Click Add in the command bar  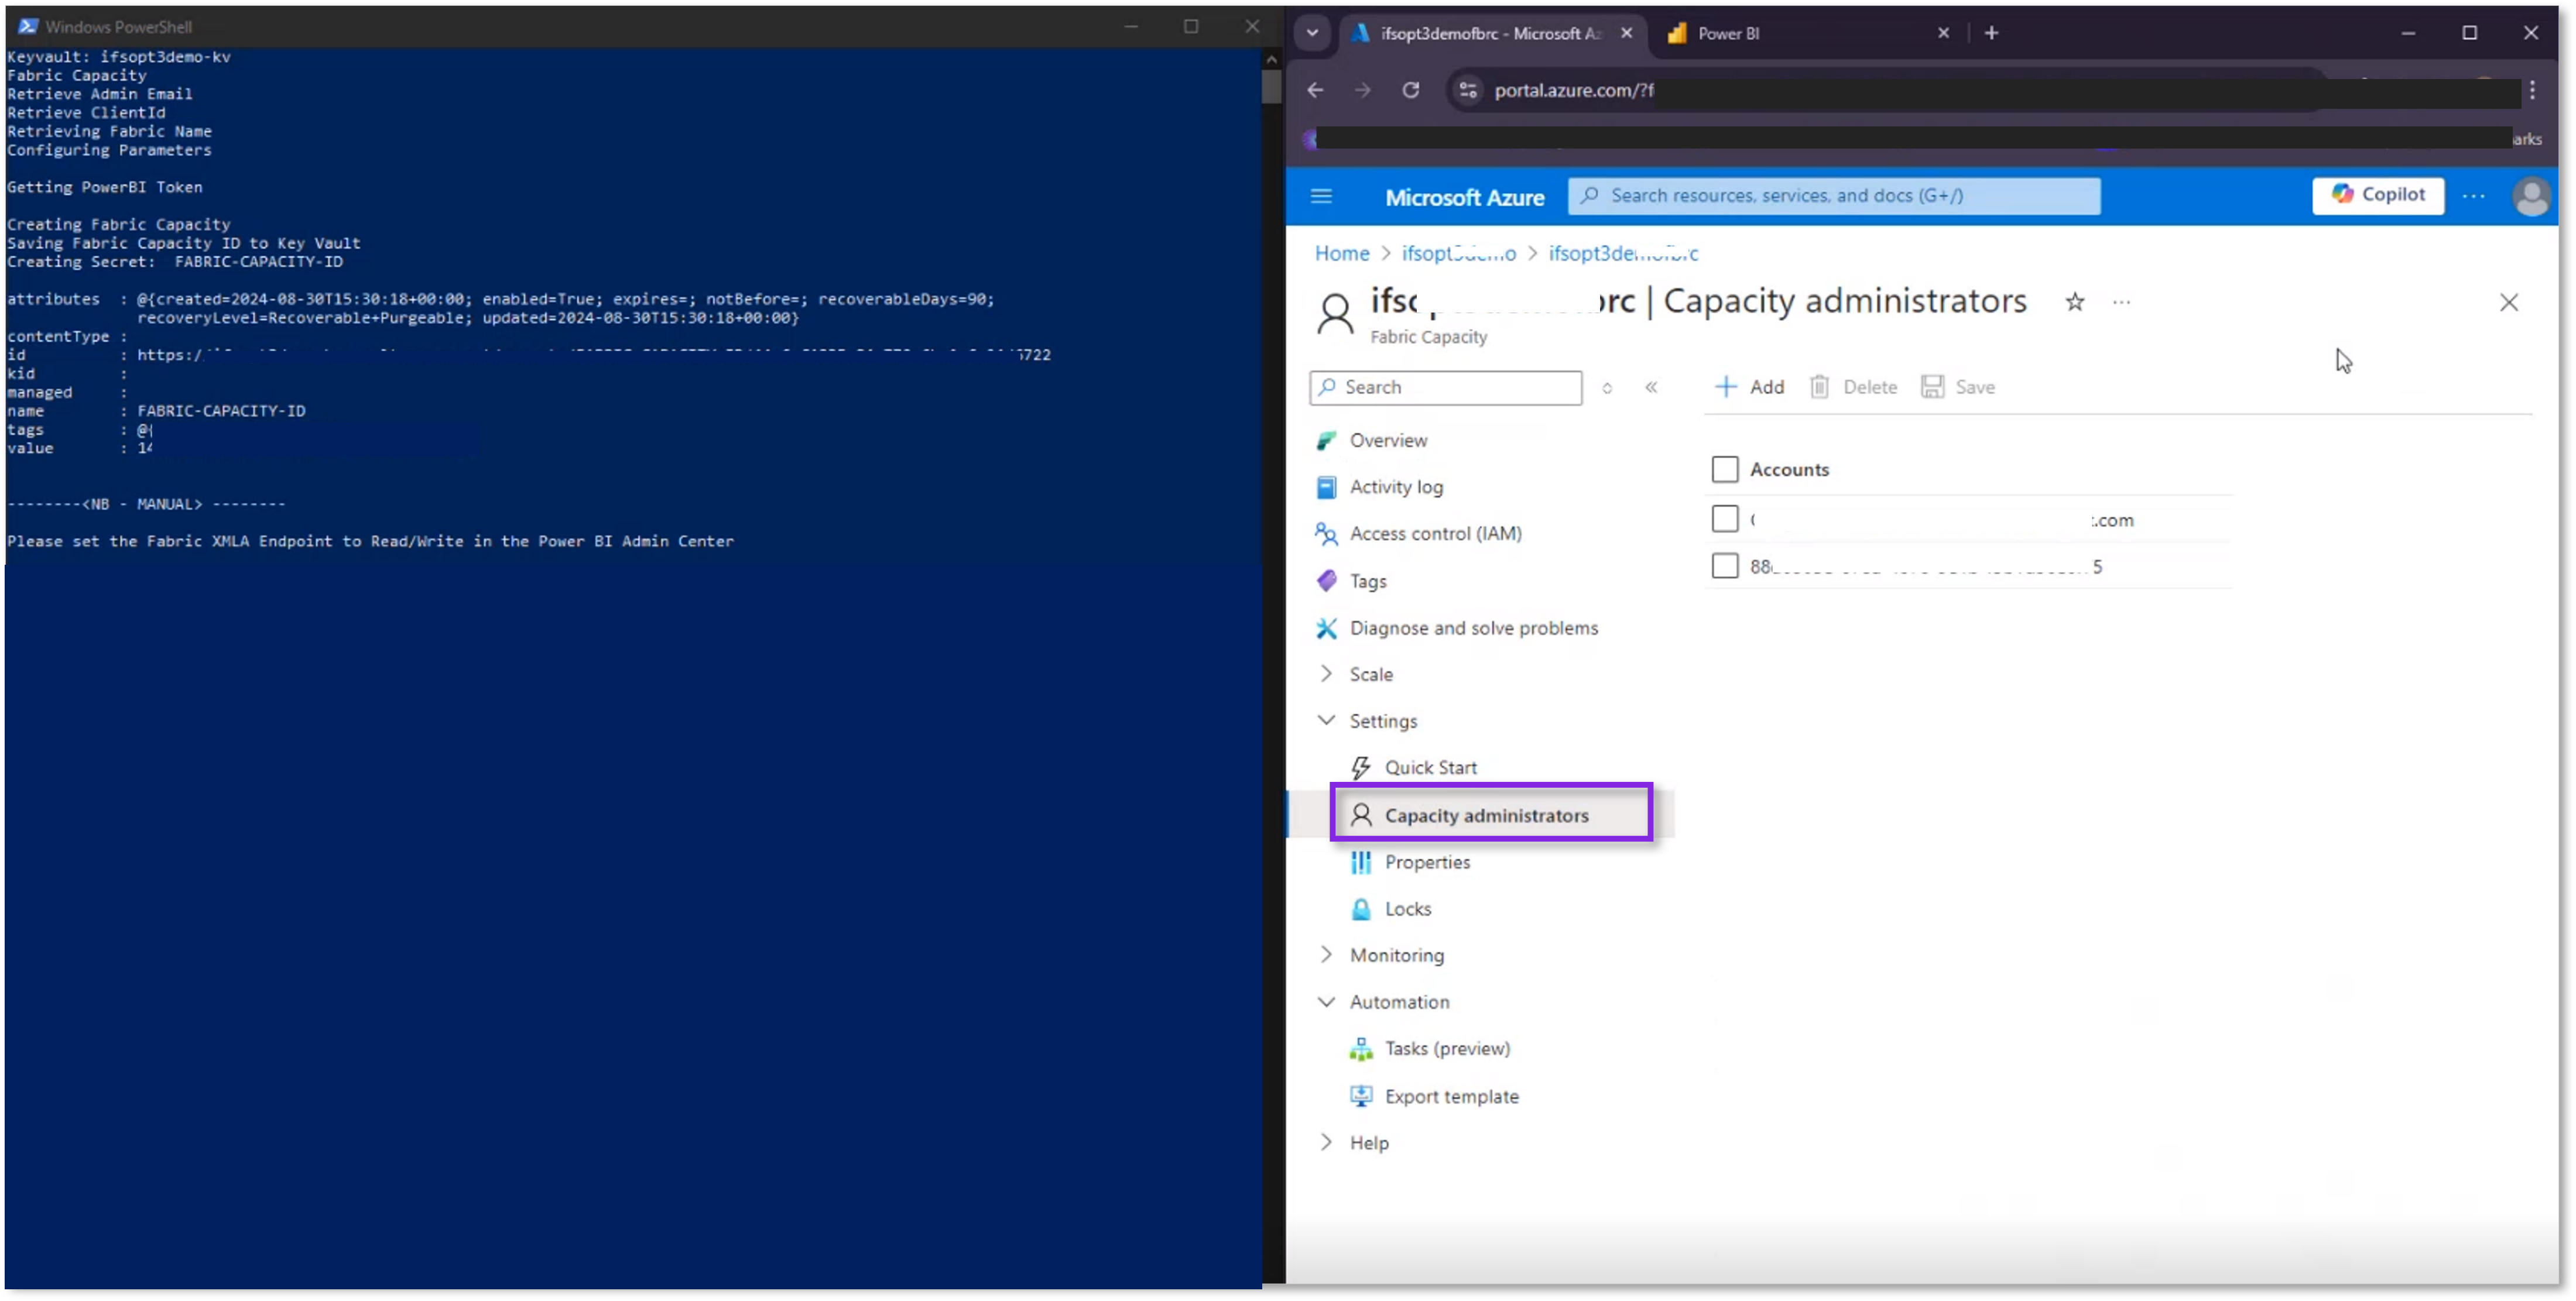pyautogui.click(x=1749, y=387)
